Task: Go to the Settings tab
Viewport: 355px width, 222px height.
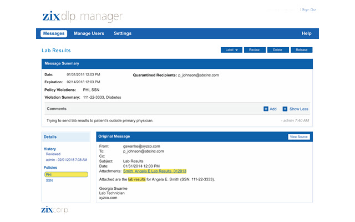Action: click(123, 33)
